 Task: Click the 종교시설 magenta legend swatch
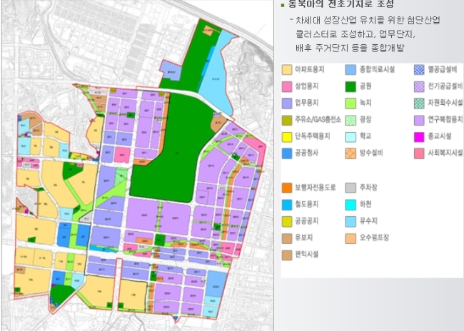click(x=419, y=137)
